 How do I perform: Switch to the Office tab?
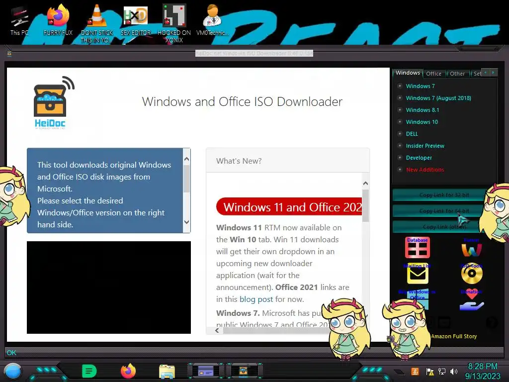433,74
